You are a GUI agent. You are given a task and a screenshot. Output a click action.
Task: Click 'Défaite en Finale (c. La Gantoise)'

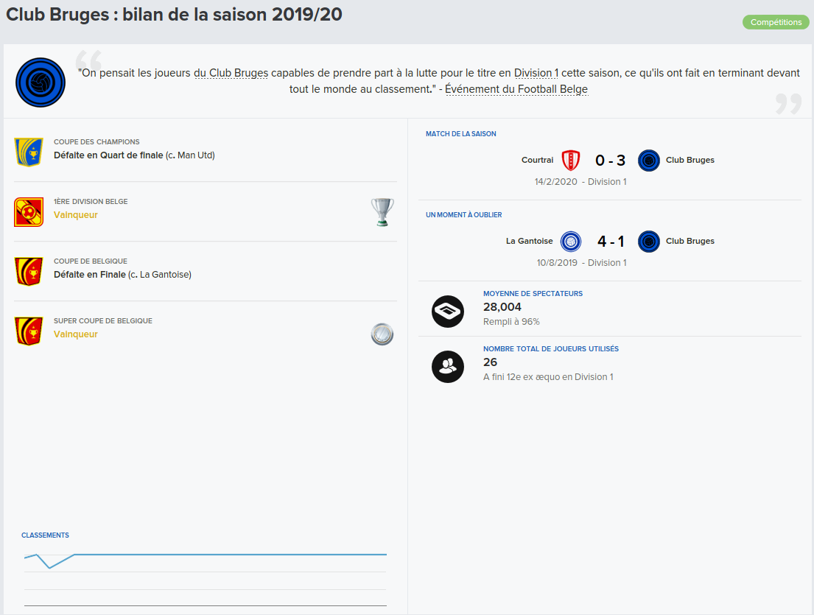tap(122, 275)
